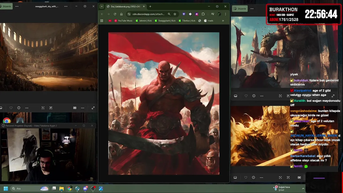This screenshot has width=343, height=193.
Task: Show info for the golden king photo
Action: click(253, 177)
